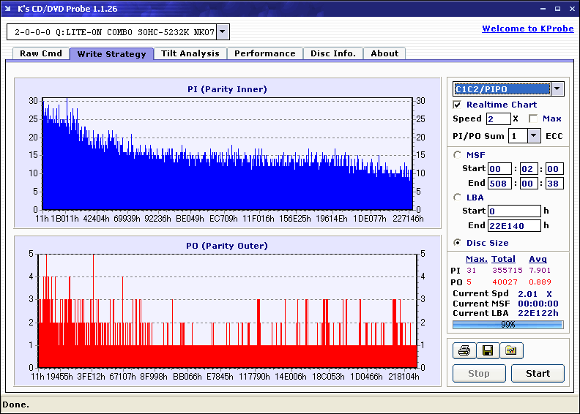Click the KProbe title bar icon
Image resolution: width=580 pixels, height=414 pixels.
pos(8,9)
